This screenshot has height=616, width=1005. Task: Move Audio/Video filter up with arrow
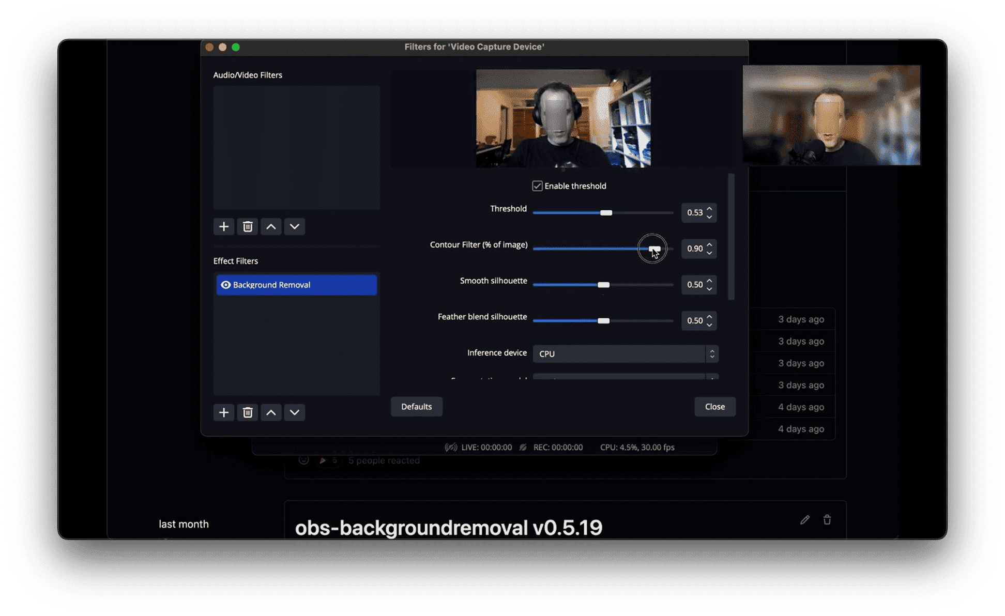pos(271,227)
